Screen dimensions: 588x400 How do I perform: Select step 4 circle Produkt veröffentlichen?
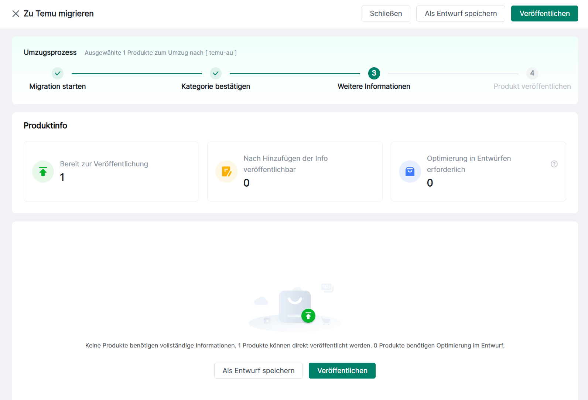[532, 73]
